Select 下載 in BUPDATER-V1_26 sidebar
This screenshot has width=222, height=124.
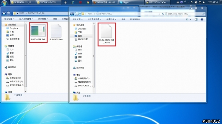[11, 32]
